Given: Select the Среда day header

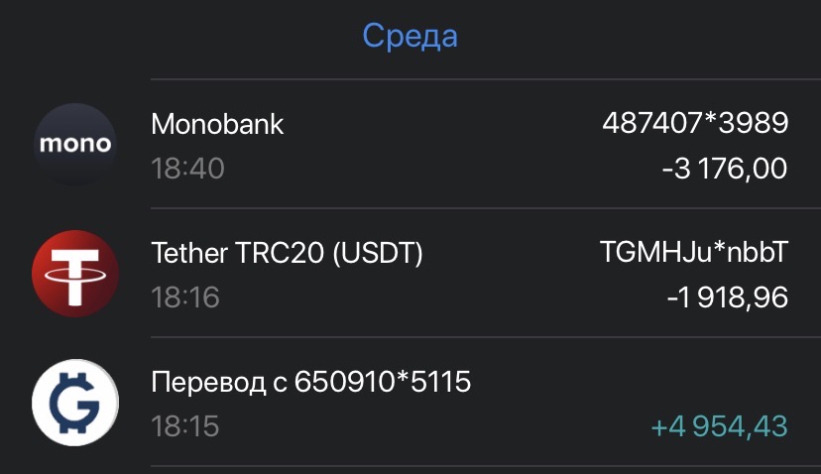Looking at the screenshot, I should (x=410, y=36).
